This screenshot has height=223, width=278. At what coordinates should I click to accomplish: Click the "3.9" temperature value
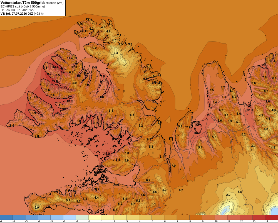[253, 146]
